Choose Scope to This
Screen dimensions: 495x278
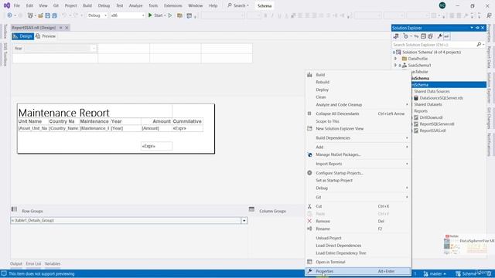357,121
